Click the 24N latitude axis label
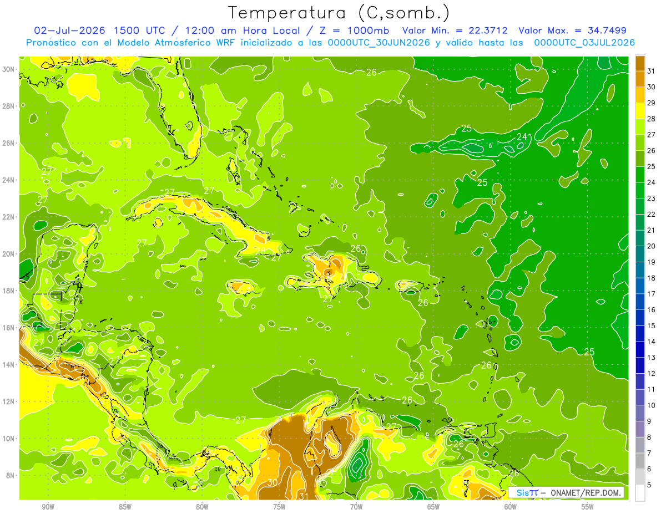Viewport: 666px width, 514px height. click(8, 180)
